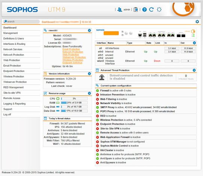Open Network Protection sidebar menu
Screen dimensions: 203x176
pos(21,55)
